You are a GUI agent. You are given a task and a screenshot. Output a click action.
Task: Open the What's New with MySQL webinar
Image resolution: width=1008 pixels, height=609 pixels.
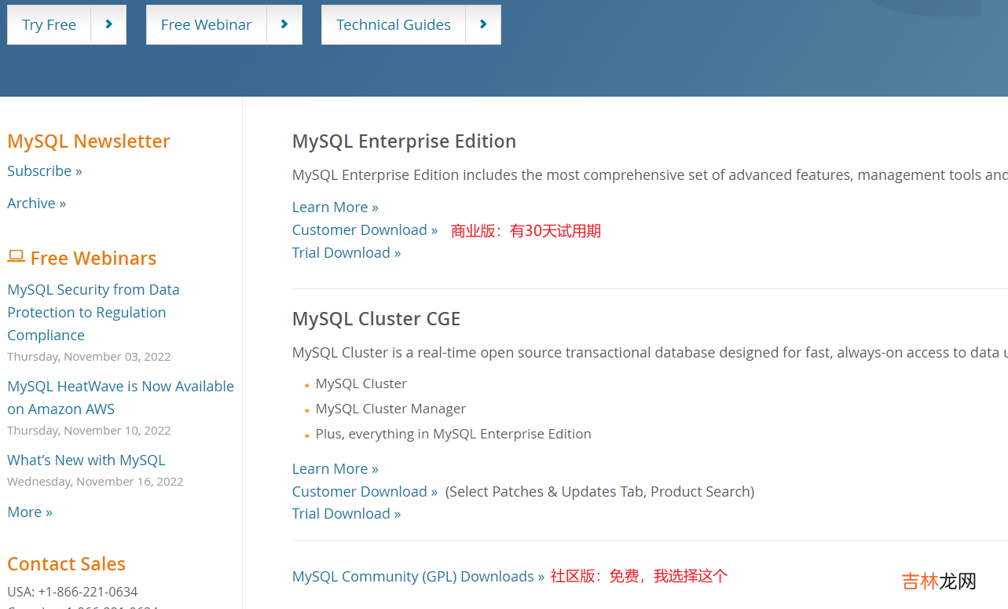pos(86,460)
